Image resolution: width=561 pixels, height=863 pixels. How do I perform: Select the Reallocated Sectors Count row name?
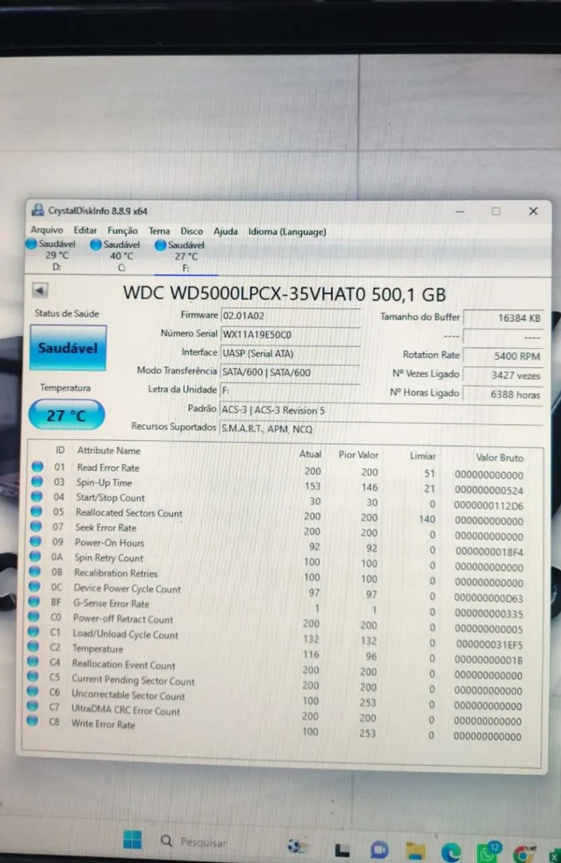pyautogui.click(x=129, y=513)
